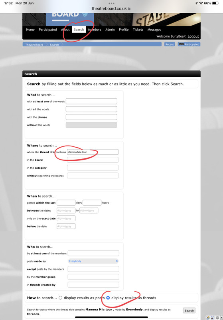
Task: Click the before the date field
Action: coord(66,226)
